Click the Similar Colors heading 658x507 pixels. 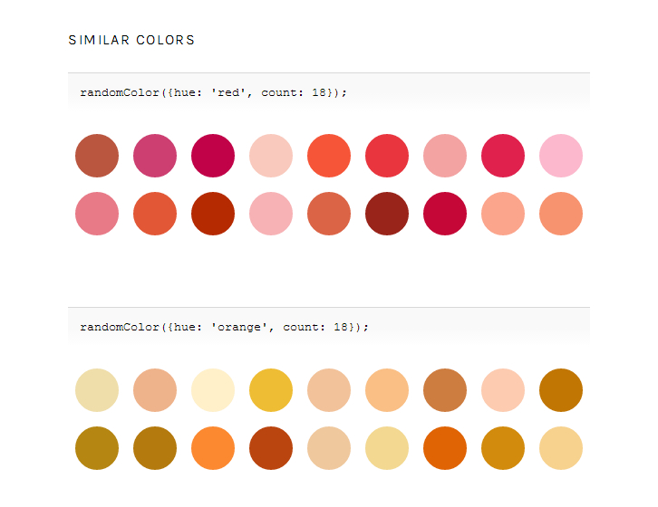[131, 40]
